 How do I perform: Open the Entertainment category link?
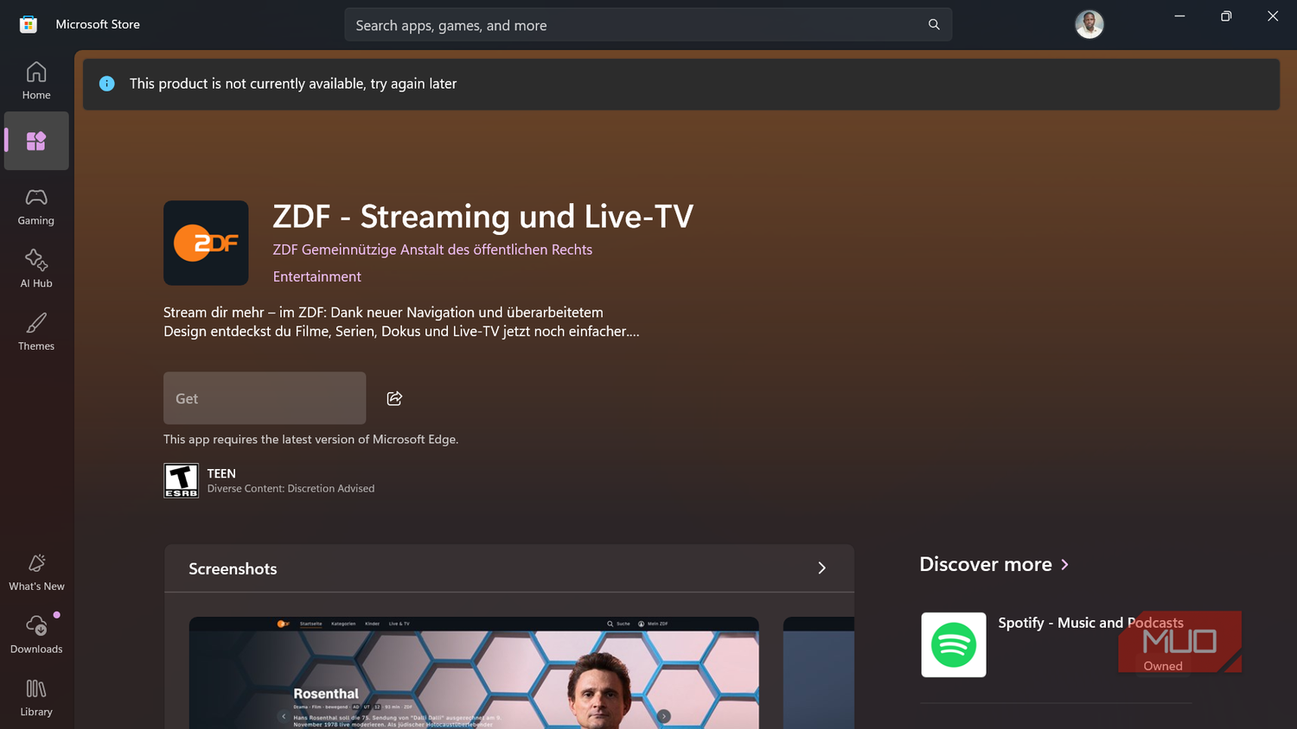click(317, 276)
